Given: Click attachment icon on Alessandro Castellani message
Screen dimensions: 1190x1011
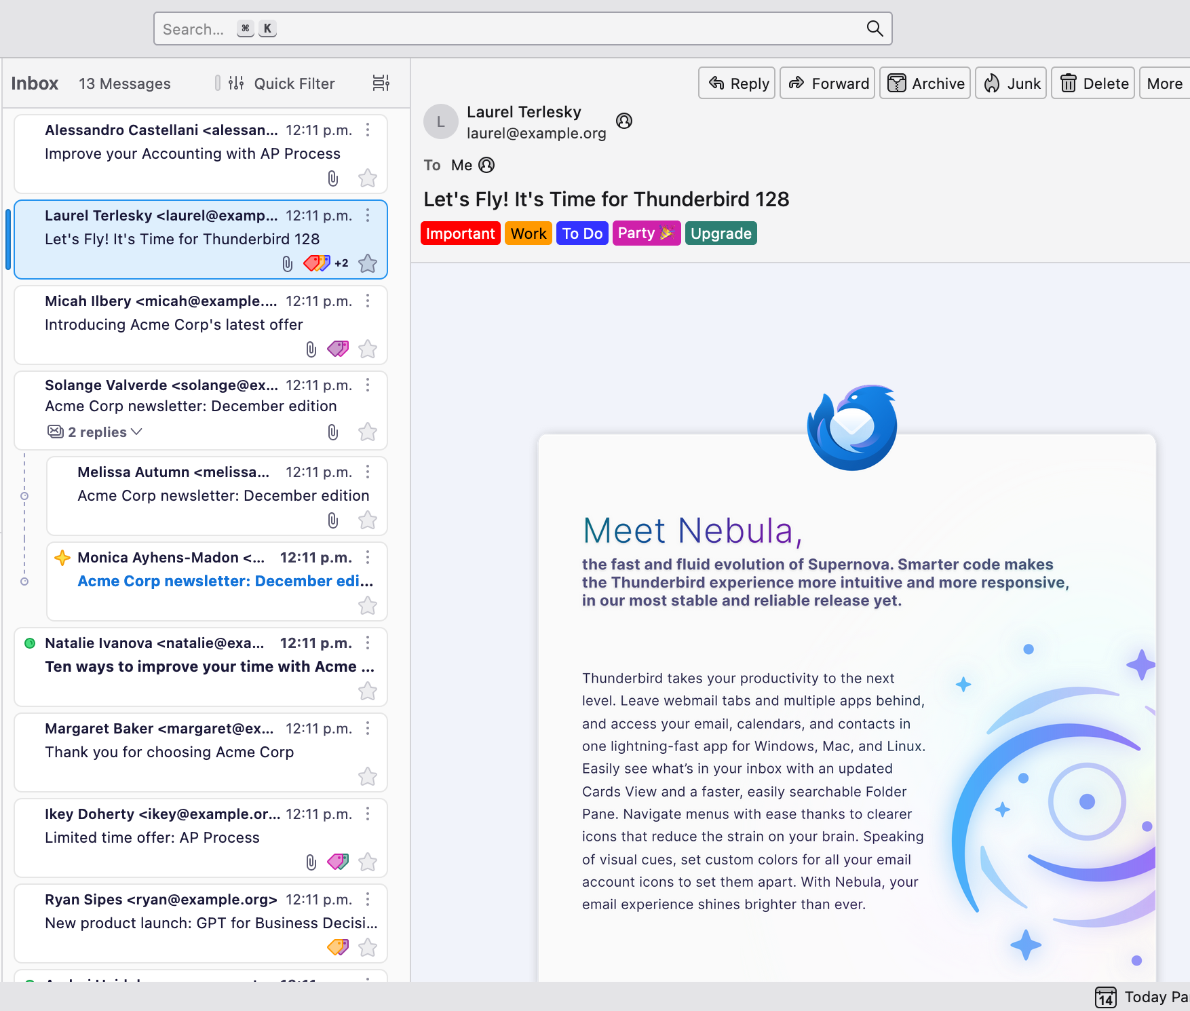Looking at the screenshot, I should [x=333, y=178].
